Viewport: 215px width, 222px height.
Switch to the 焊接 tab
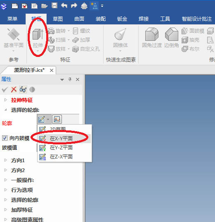click(x=144, y=19)
